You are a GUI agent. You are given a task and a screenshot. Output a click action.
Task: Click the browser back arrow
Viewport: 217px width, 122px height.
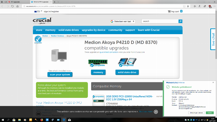(x=2, y=6)
